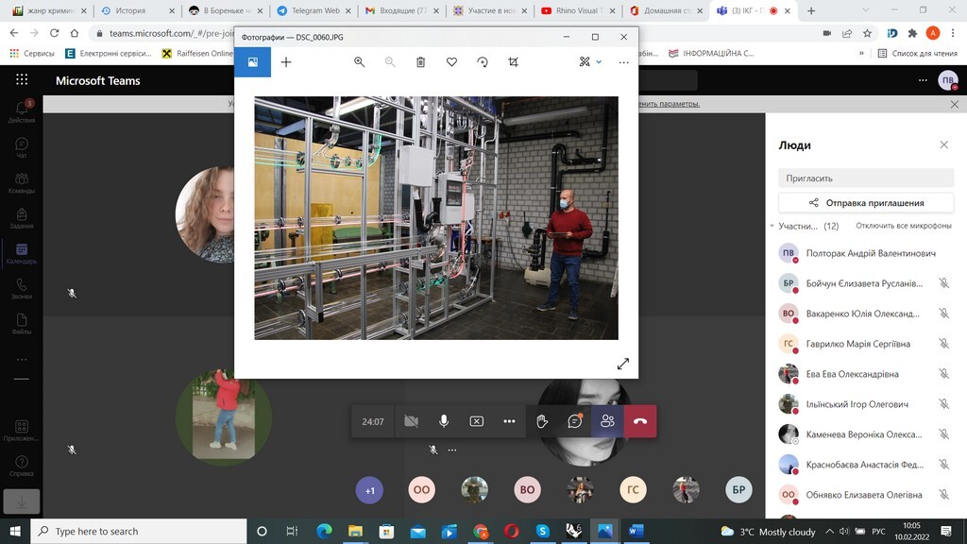Mute all participants' microphones
The height and width of the screenshot is (544, 967).
(903, 226)
